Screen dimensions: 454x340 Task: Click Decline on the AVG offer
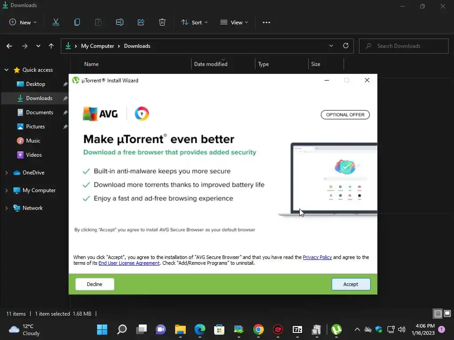click(x=95, y=284)
